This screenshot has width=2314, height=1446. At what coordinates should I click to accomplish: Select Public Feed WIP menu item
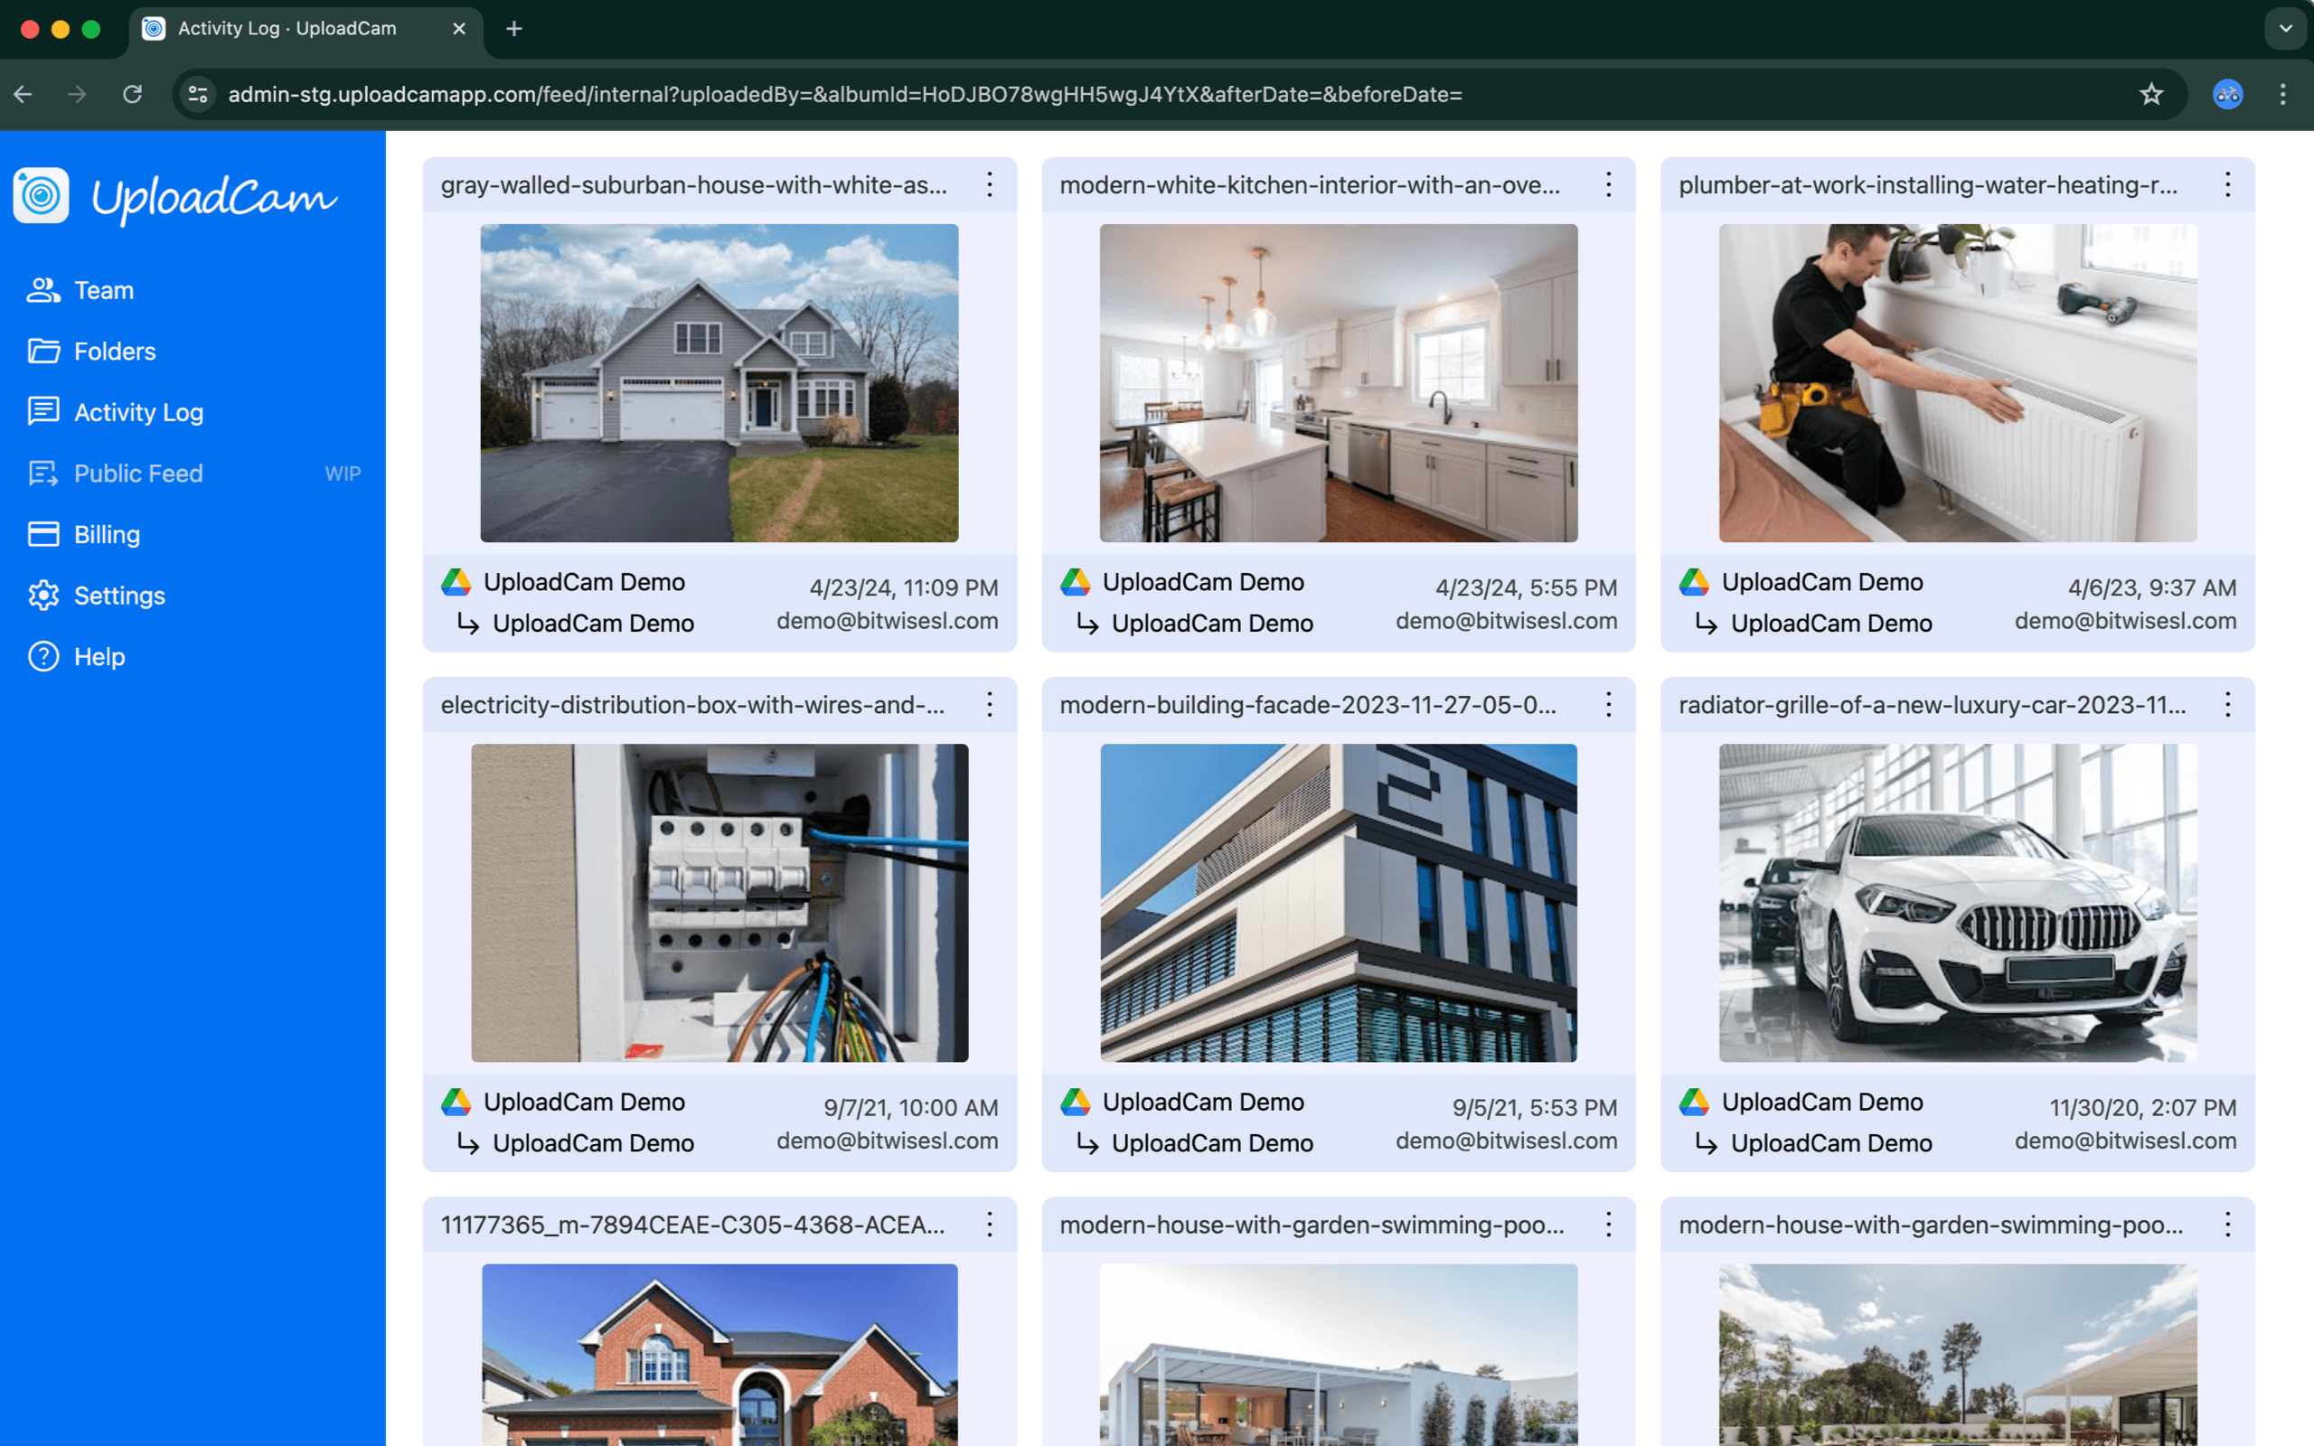click(137, 474)
